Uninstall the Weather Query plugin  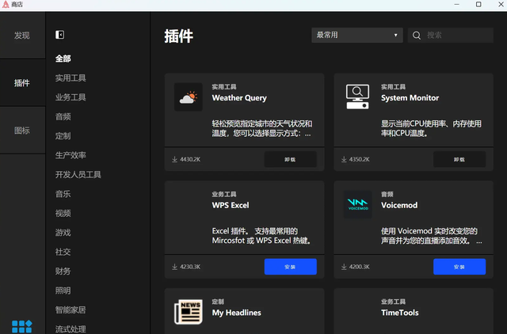click(291, 159)
